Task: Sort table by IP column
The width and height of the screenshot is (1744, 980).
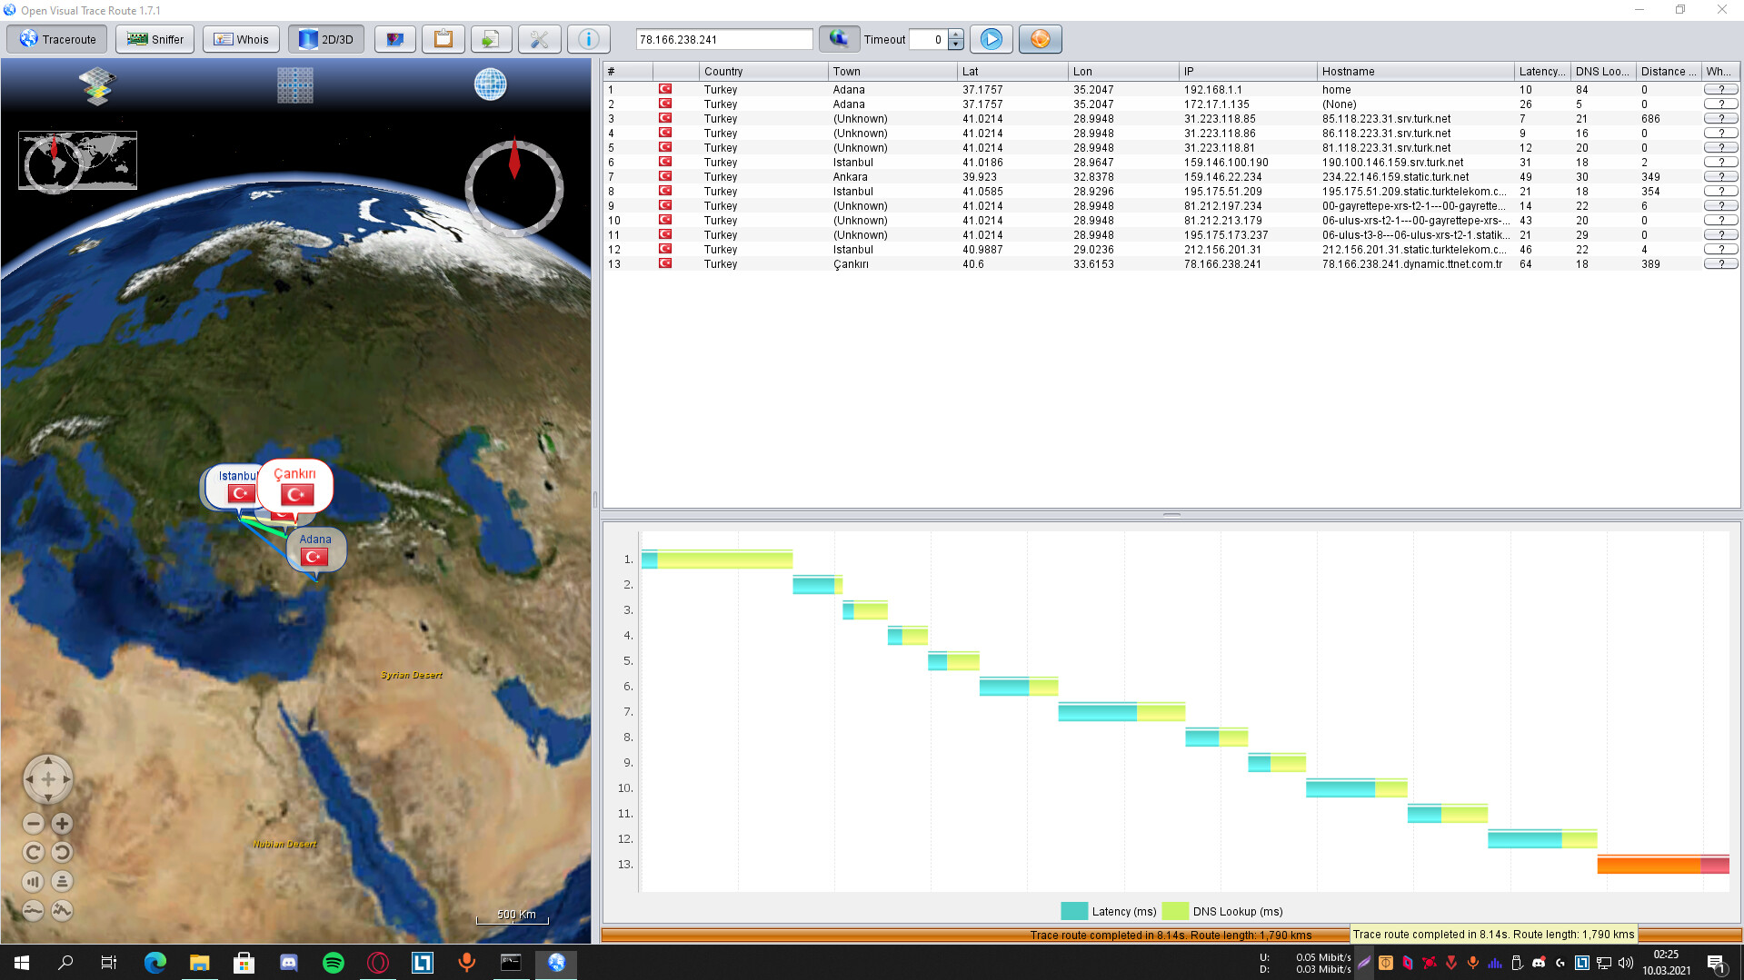Action: tap(1248, 71)
